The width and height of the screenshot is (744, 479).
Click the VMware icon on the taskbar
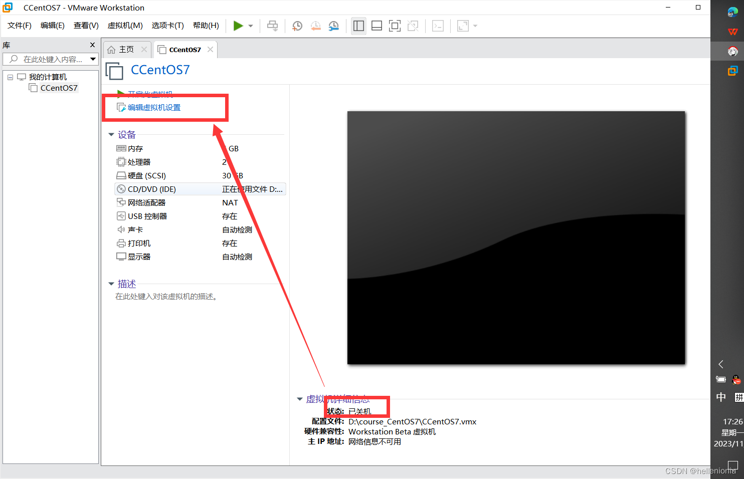(733, 71)
